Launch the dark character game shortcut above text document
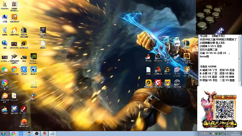 pos(43,32)
